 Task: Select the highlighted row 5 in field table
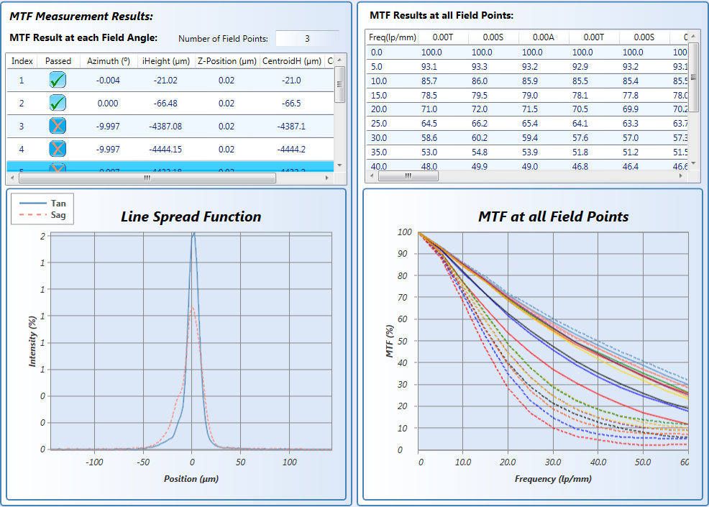coord(173,168)
